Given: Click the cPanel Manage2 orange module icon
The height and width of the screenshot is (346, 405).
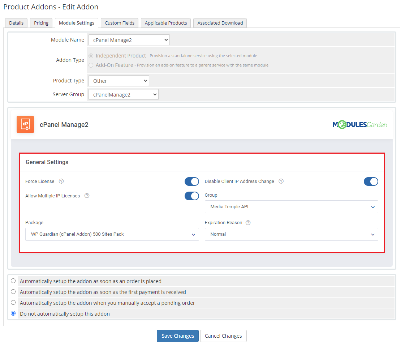Looking at the screenshot, I should [25, 124].
